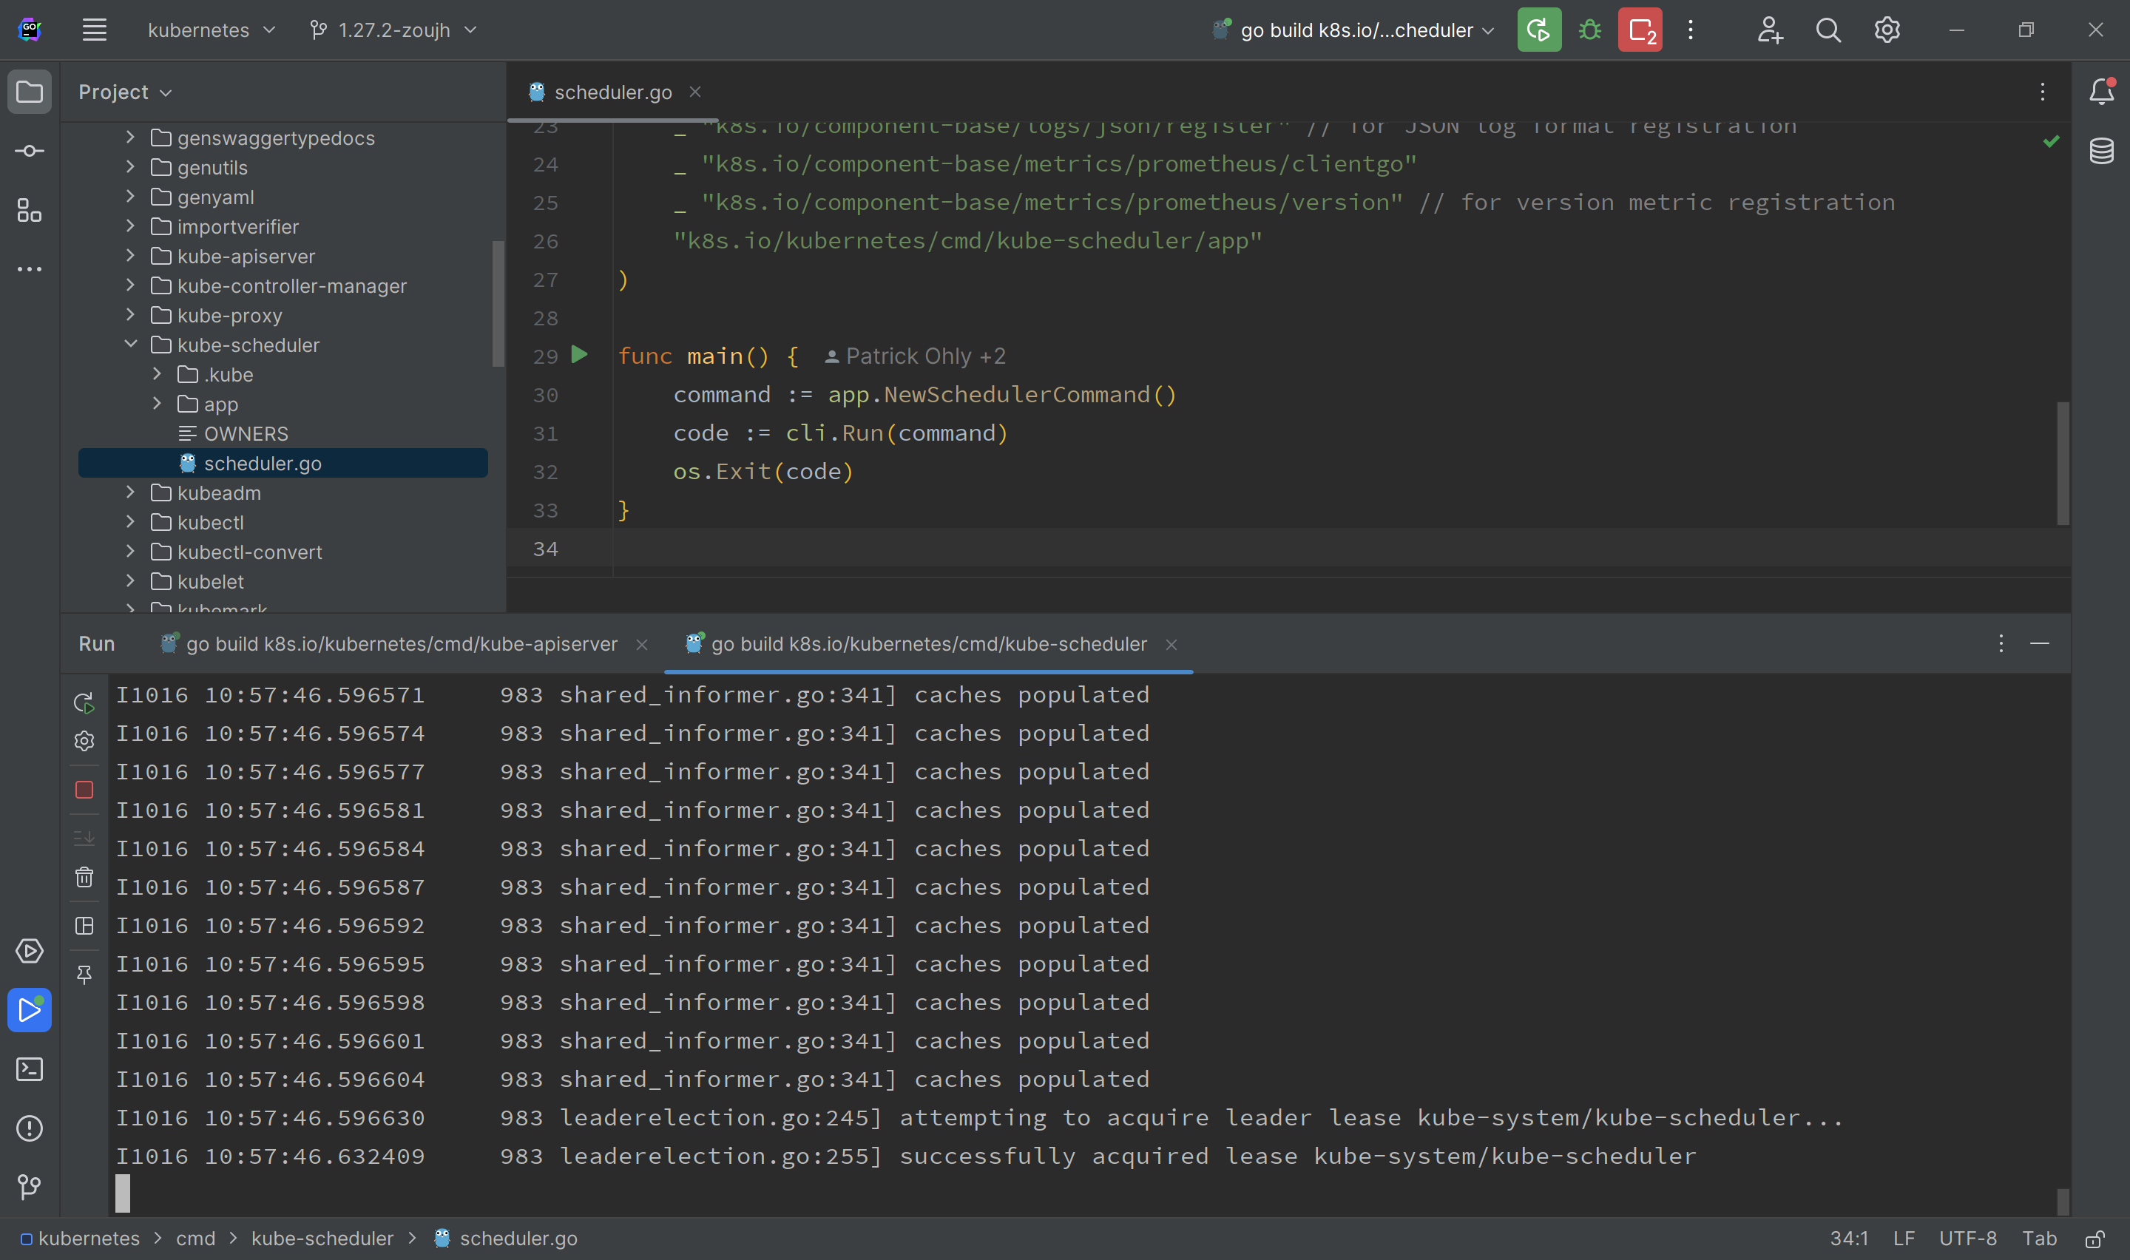Toggle the Project tool window folder icon
This screenshot has height=1260, width=2130.
30,91
